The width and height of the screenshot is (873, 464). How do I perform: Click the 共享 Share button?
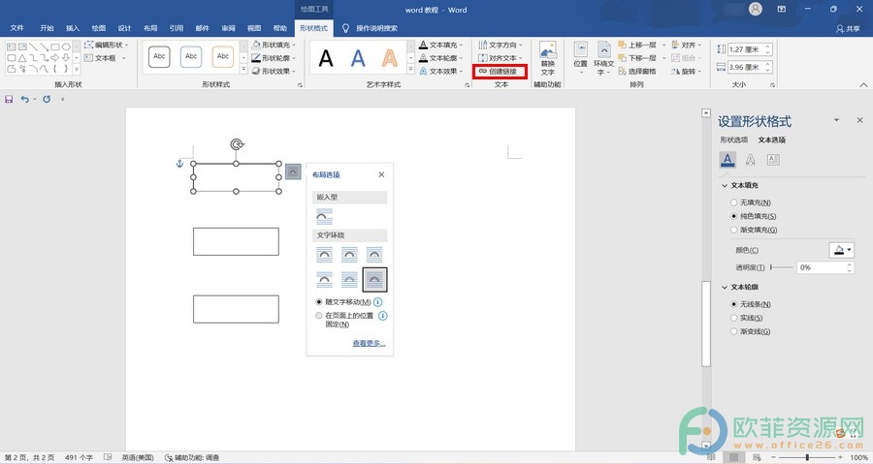pyautogui.click(x=848, y=28)
